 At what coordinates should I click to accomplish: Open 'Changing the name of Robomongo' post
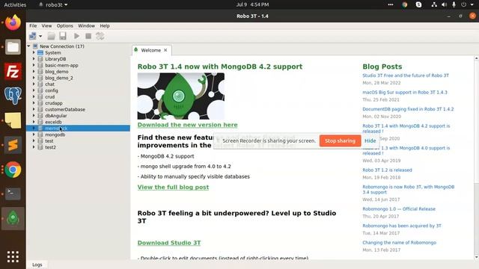(x=399, y=242)
